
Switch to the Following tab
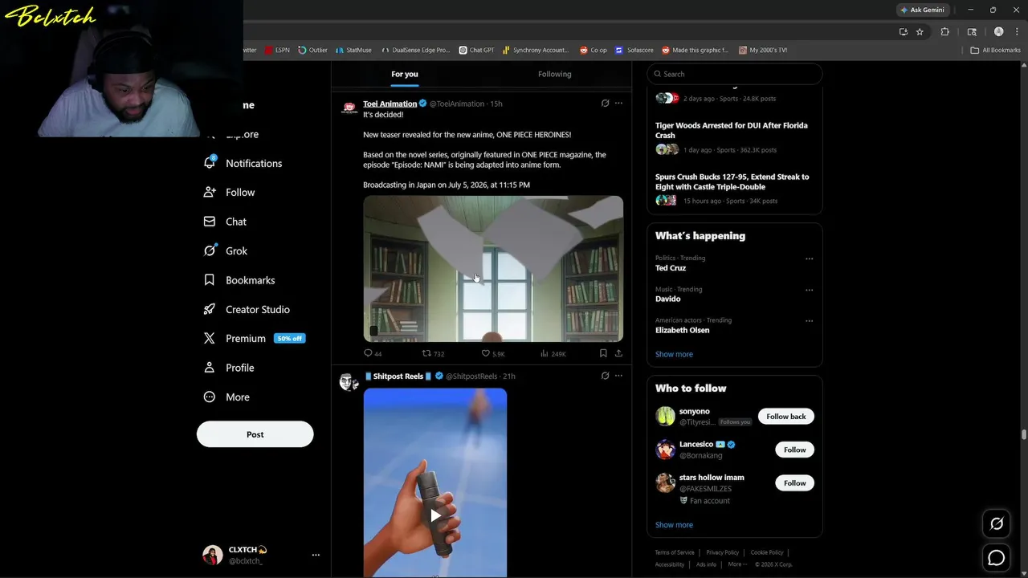click(x=555, y=74)
